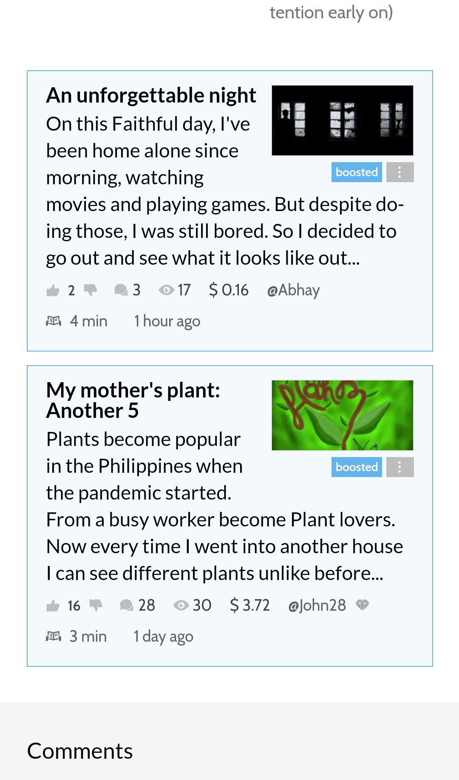Click boosted label on John28's post
Image resolution: width=459 pixels, height=780 pixels.
[x=357, y=467]
